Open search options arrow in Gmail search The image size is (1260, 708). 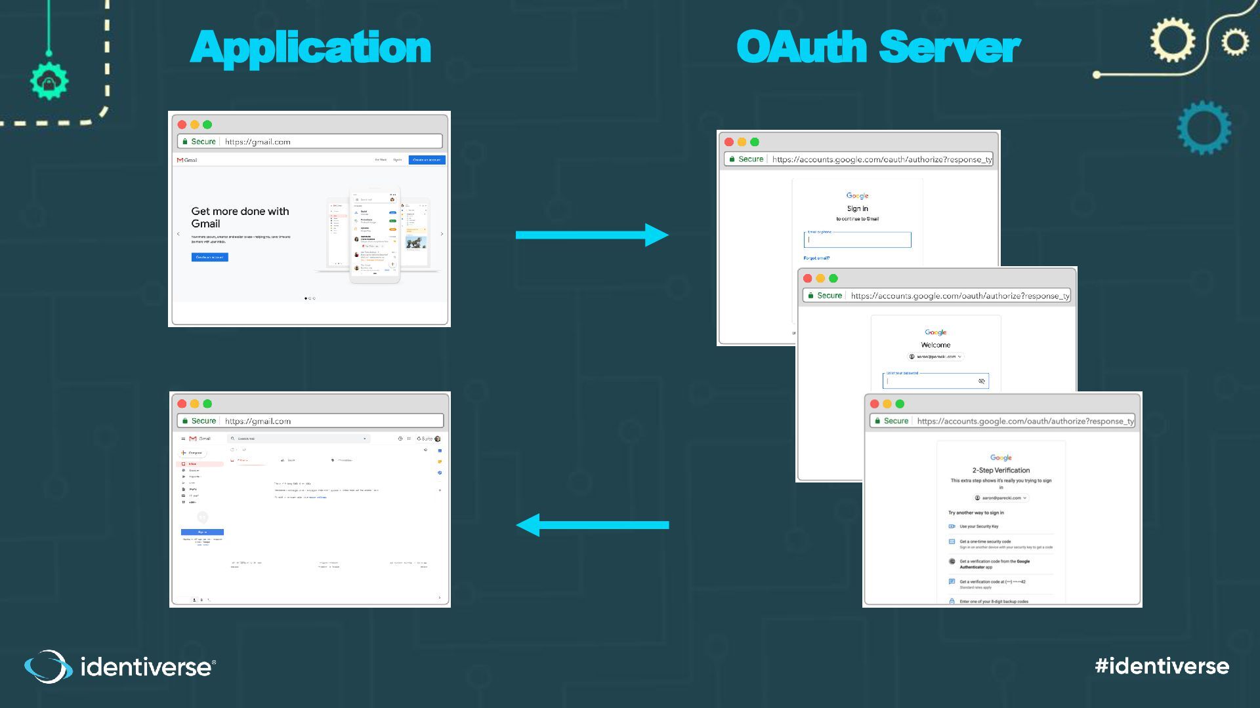tap(365, 439)
